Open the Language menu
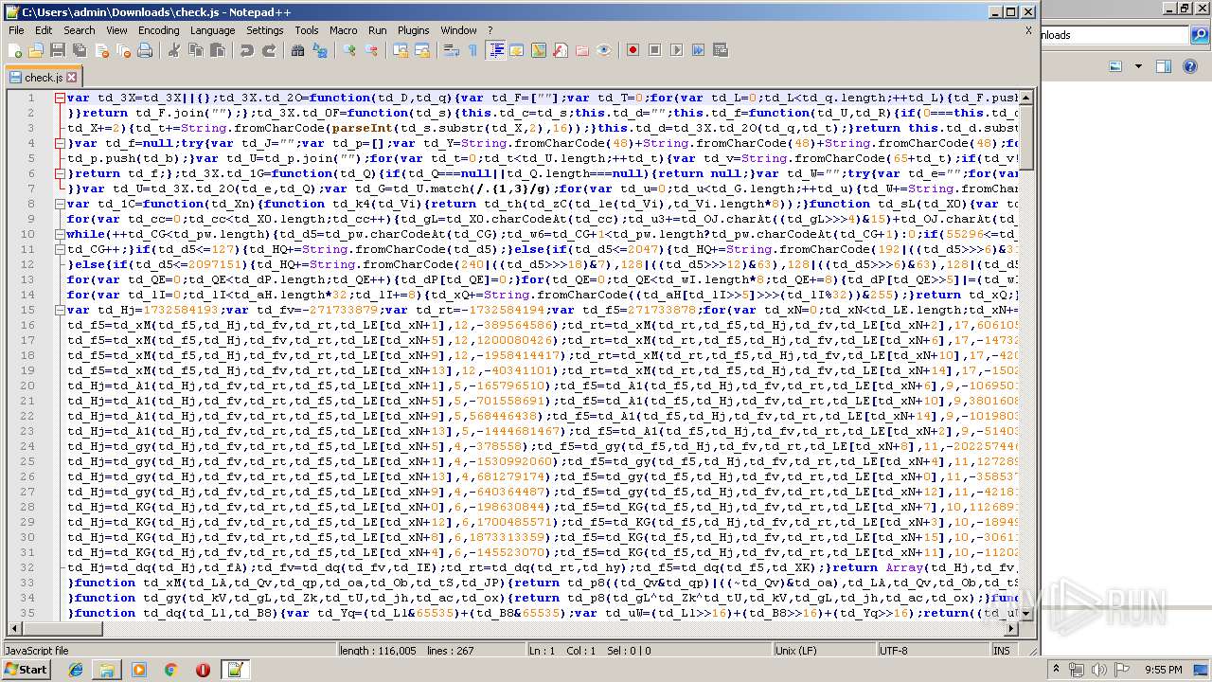Image resolution: width=1212 pixels, height=682 pixels. (212, 30)
